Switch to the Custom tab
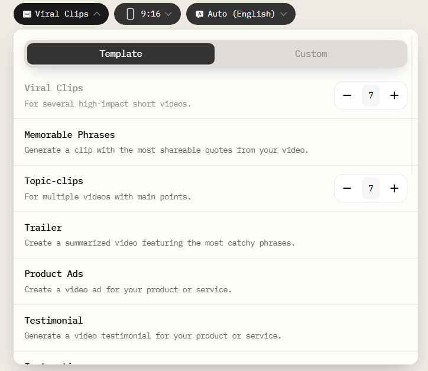Screen dimensions: 428x371 pos(311,54)
